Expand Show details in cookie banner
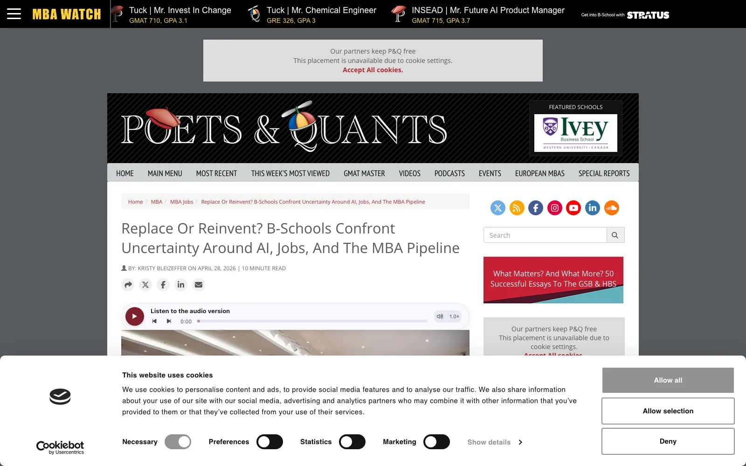The width and height of the screenshot is (746, 466). tap(495, 442)
